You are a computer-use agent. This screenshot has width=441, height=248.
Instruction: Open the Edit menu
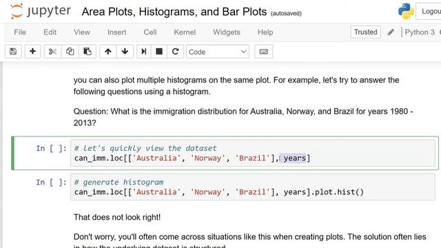(50, 32)
